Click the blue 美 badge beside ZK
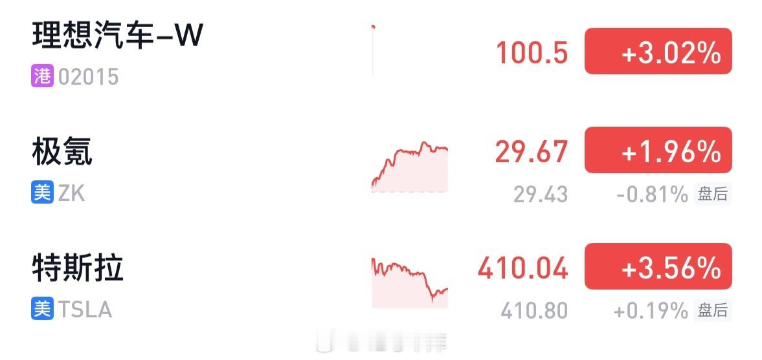762x360 pixels. coord(42,193)
